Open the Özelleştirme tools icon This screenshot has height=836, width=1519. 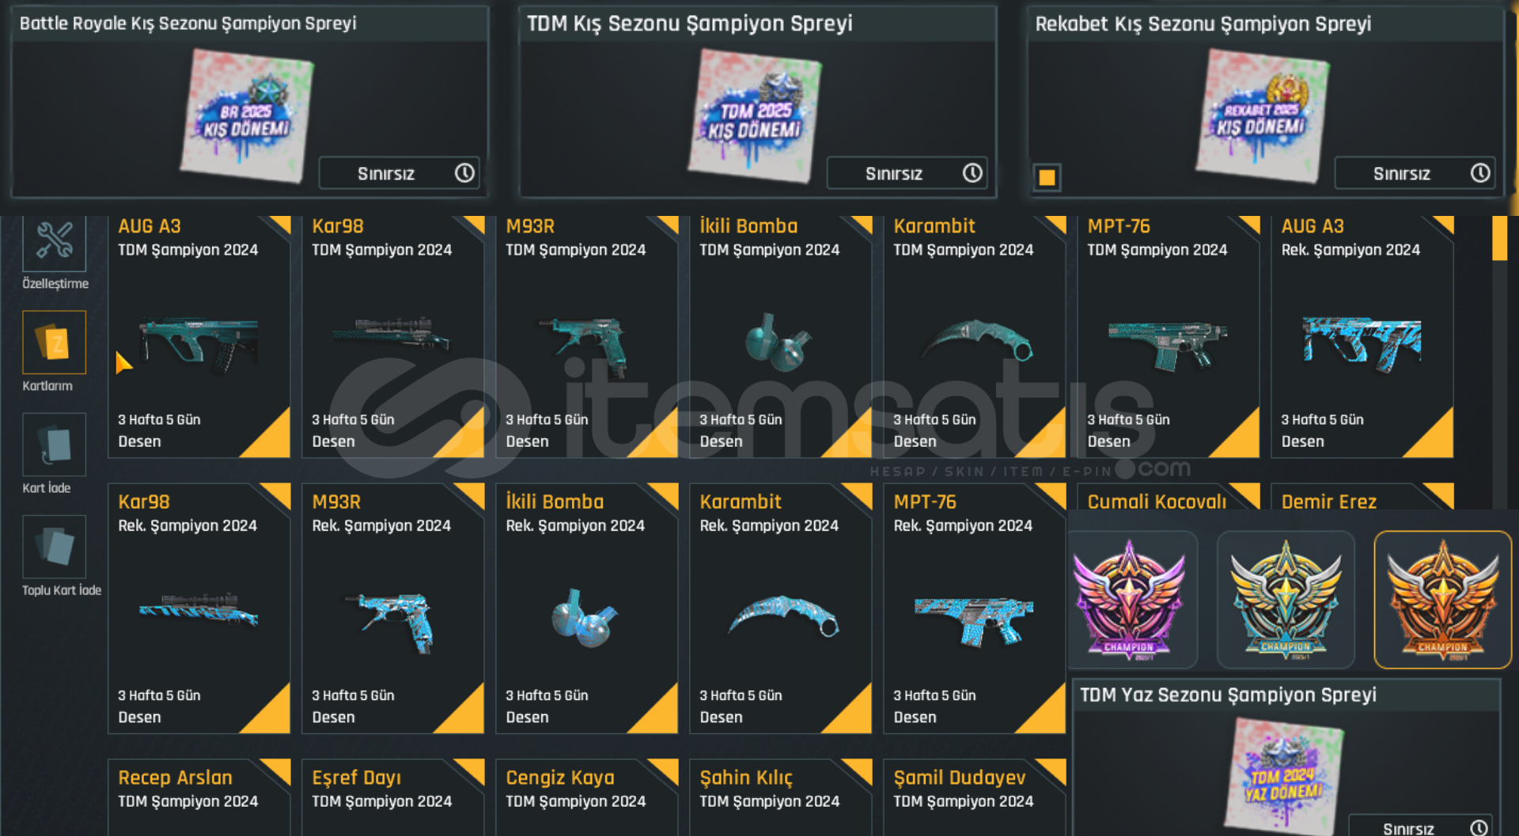click(54, 242)
